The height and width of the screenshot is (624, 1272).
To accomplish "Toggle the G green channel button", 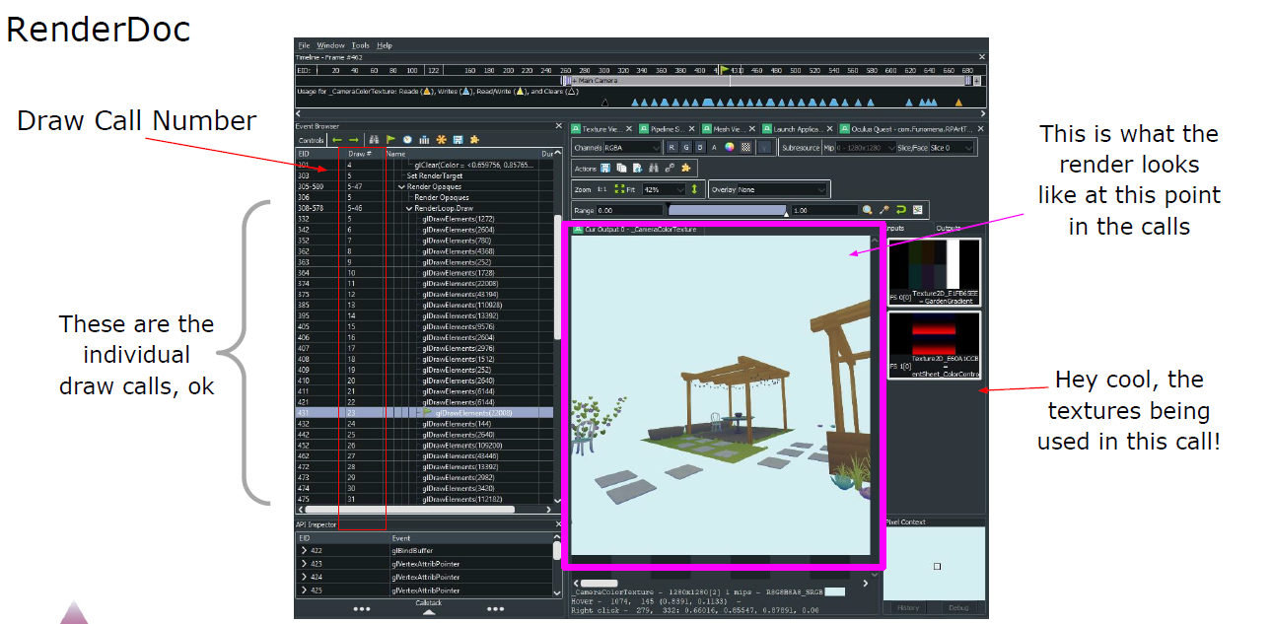I will [686, 148].
